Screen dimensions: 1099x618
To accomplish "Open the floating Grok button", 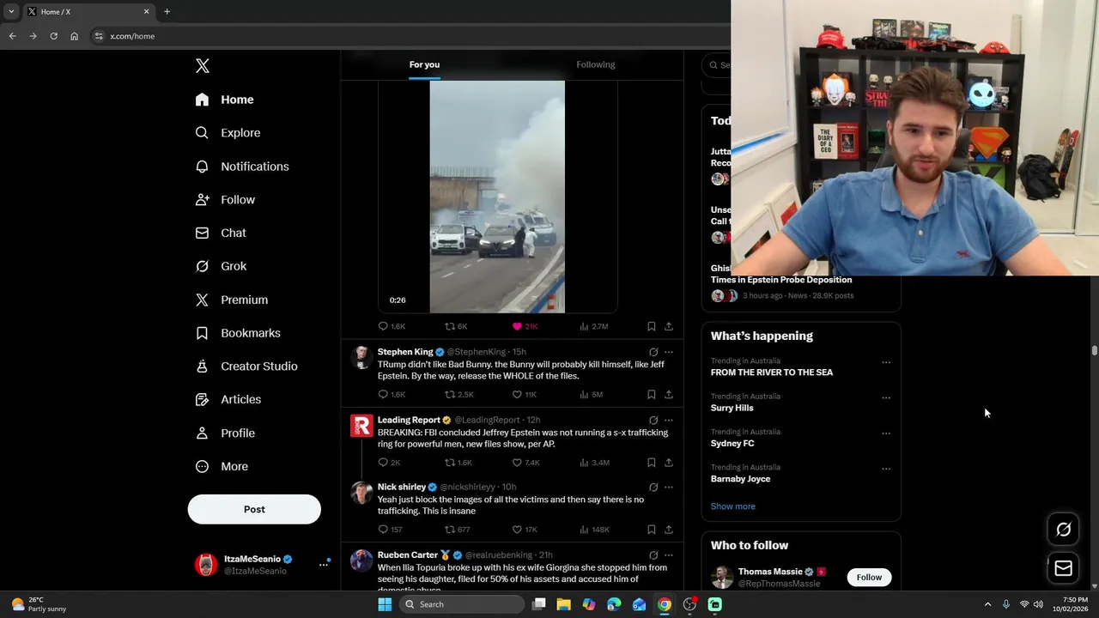I will (1063, 530).
